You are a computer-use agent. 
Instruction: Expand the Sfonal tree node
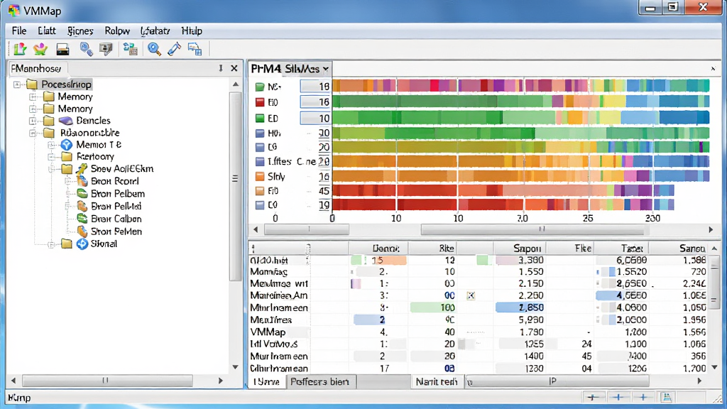point(51,244)
